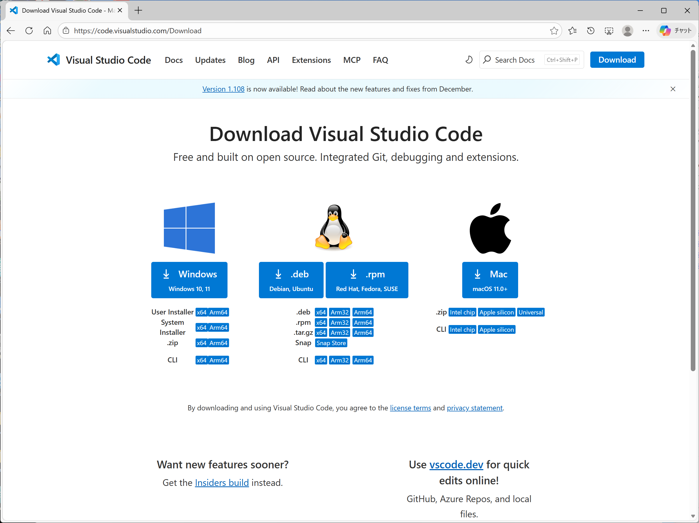The height and width of the screenshot is (523, 699).
Task: Open a new browser tab
Action: pyautogui.click(x=138, y=10)
